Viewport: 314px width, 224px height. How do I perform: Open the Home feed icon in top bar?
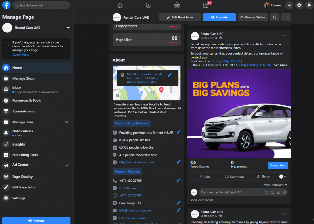120,5
